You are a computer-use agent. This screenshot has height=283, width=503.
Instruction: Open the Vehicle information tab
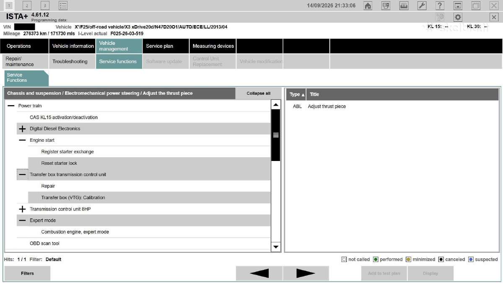click(73, 46)
